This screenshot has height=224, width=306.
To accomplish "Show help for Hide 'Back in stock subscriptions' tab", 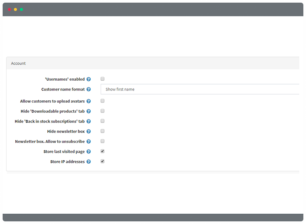I will click(89, 121).
